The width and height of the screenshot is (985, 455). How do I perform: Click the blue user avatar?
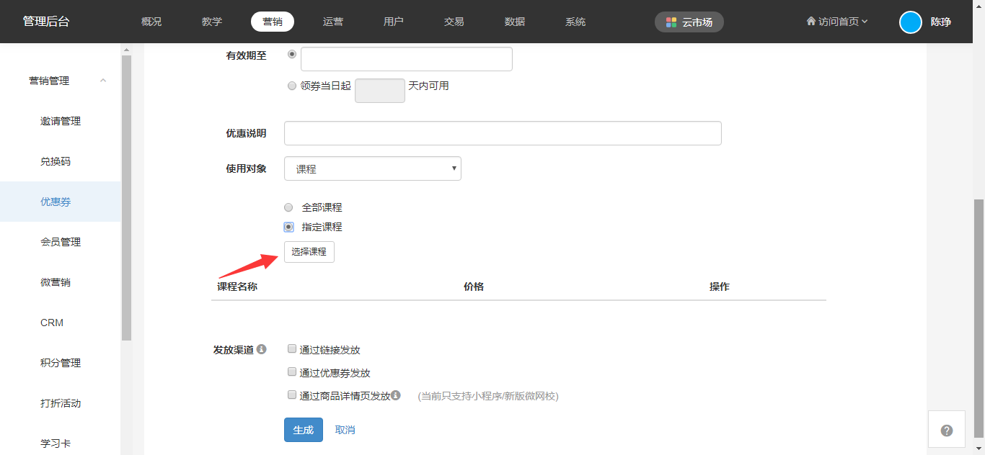pos(911,22)
